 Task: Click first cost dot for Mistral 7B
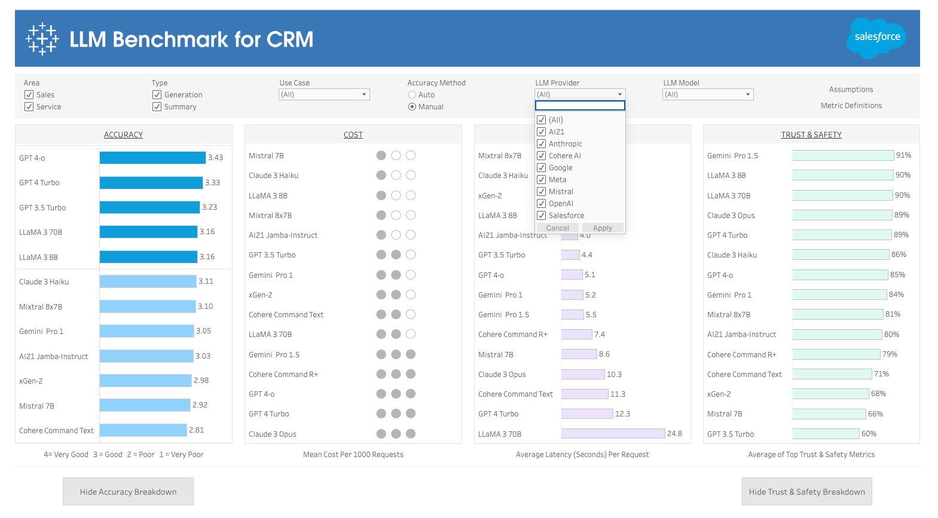381,155
